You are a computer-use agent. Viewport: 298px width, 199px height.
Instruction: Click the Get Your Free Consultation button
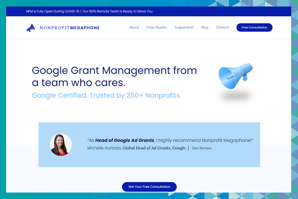[x=149, y=187]
